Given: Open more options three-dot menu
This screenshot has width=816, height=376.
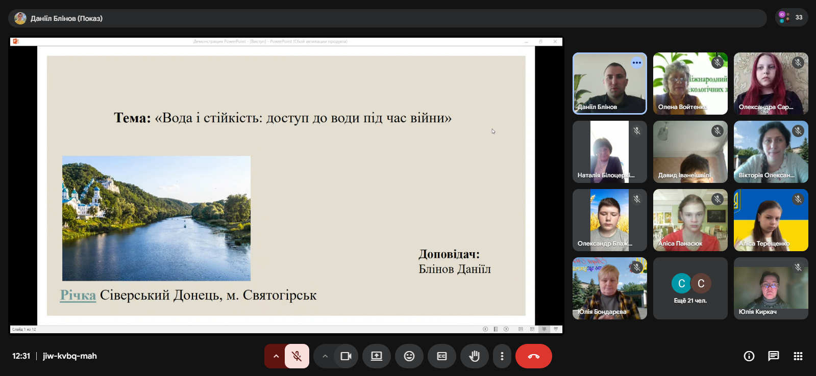Looking at the screenshot, I should pos(502,356).
